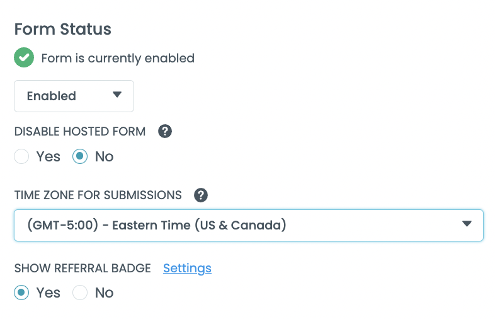Choose Yes for Show Referral Badge
The width and height of the screenshot is (495, 319).
pos(22,293)
